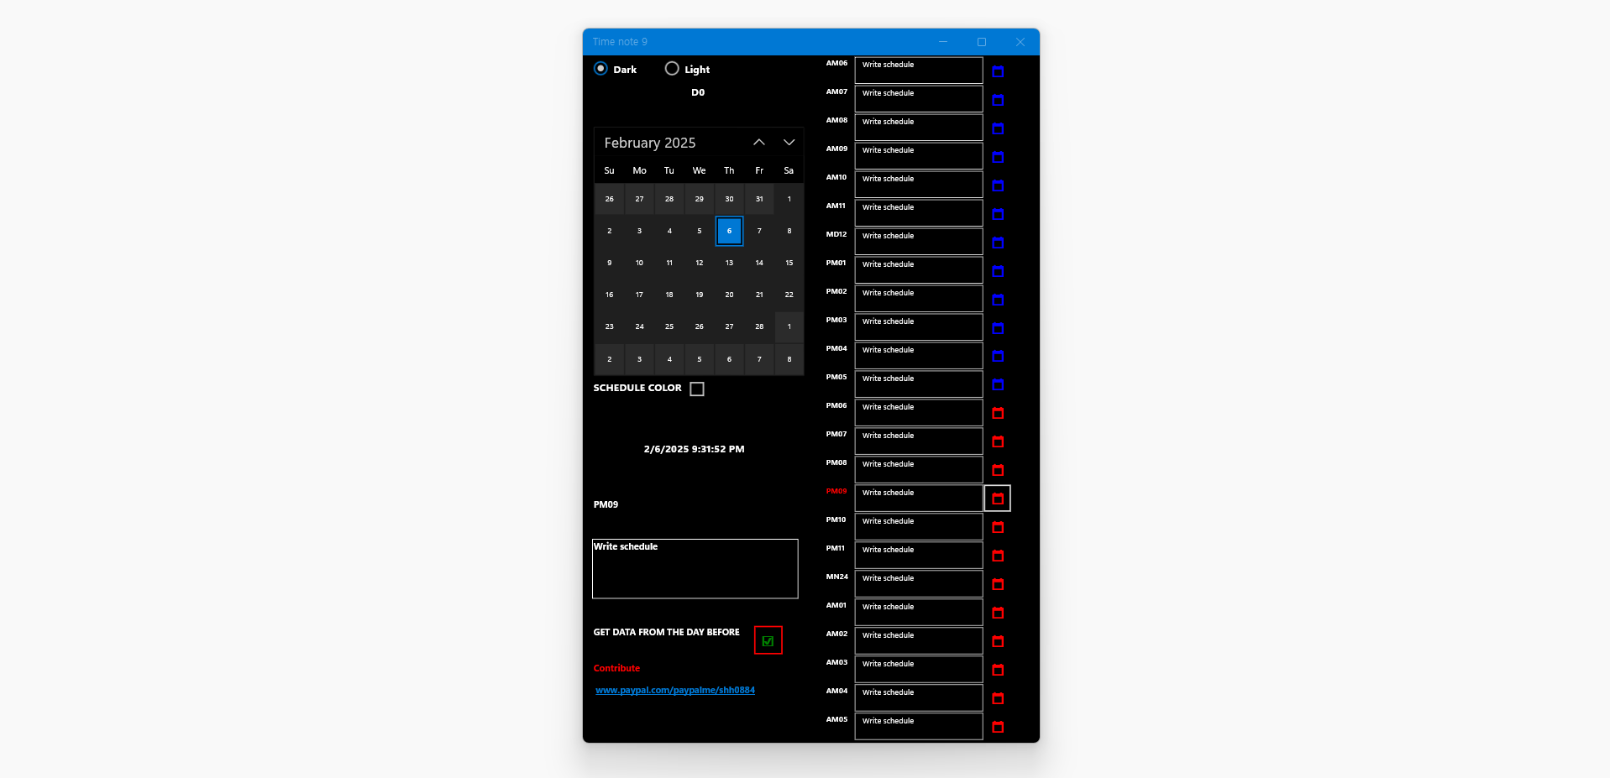Click the red calendar icon next to PM08
The height and width of the screenshot is (778, 1610).
[998, 471]
